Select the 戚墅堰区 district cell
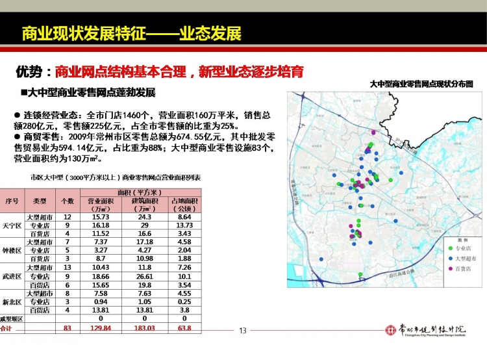The height and width of the screenshot is (345, 487). point(12,319)
